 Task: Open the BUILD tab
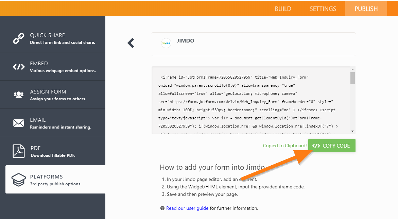(283, 9)
